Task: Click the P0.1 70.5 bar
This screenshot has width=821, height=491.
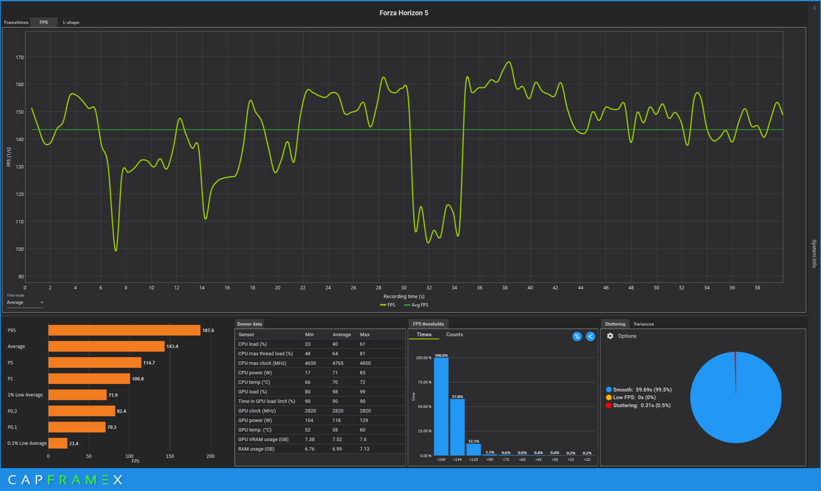Action: pyautogui.click(x=77, y=427)
